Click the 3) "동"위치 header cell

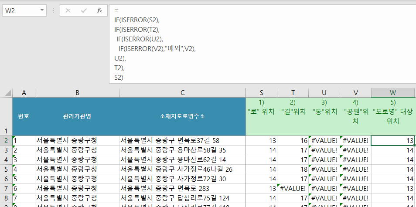324,117
